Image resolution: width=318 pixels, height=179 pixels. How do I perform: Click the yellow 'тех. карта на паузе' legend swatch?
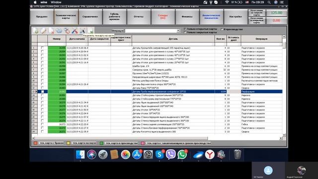(x=69, y=143)
